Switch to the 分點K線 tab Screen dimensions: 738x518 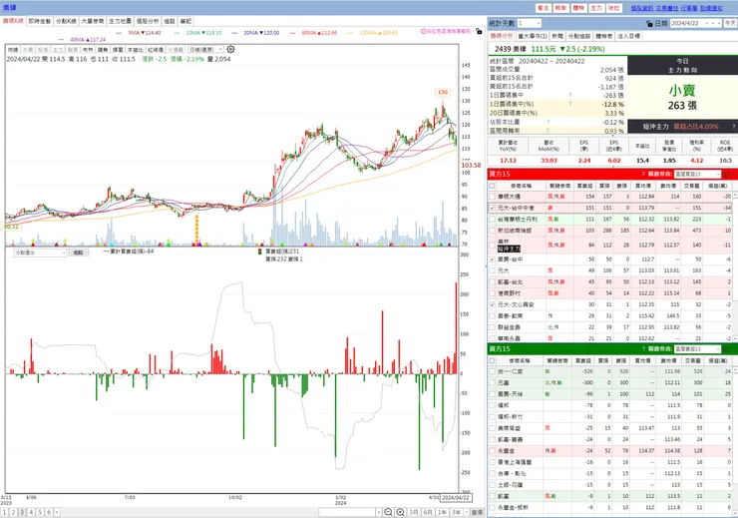point(66,21)
